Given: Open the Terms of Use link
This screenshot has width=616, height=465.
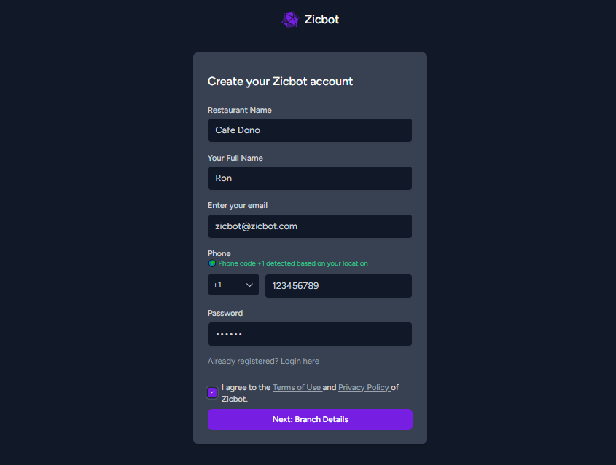Looking at the screenshot, I should 297,387.
